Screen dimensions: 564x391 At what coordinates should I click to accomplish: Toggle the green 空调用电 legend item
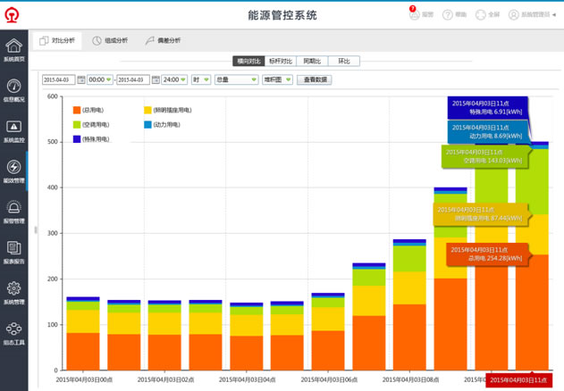coord(91,125)
